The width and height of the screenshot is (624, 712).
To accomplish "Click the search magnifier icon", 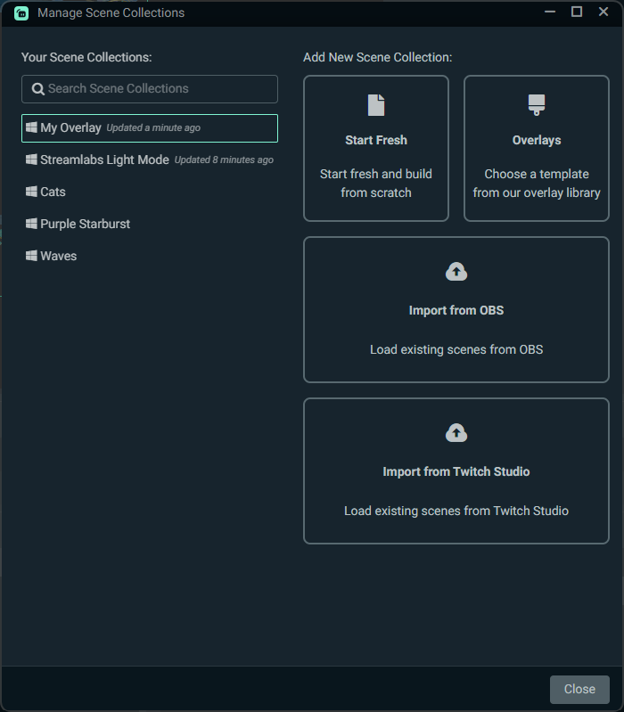I will pos(38,89).
